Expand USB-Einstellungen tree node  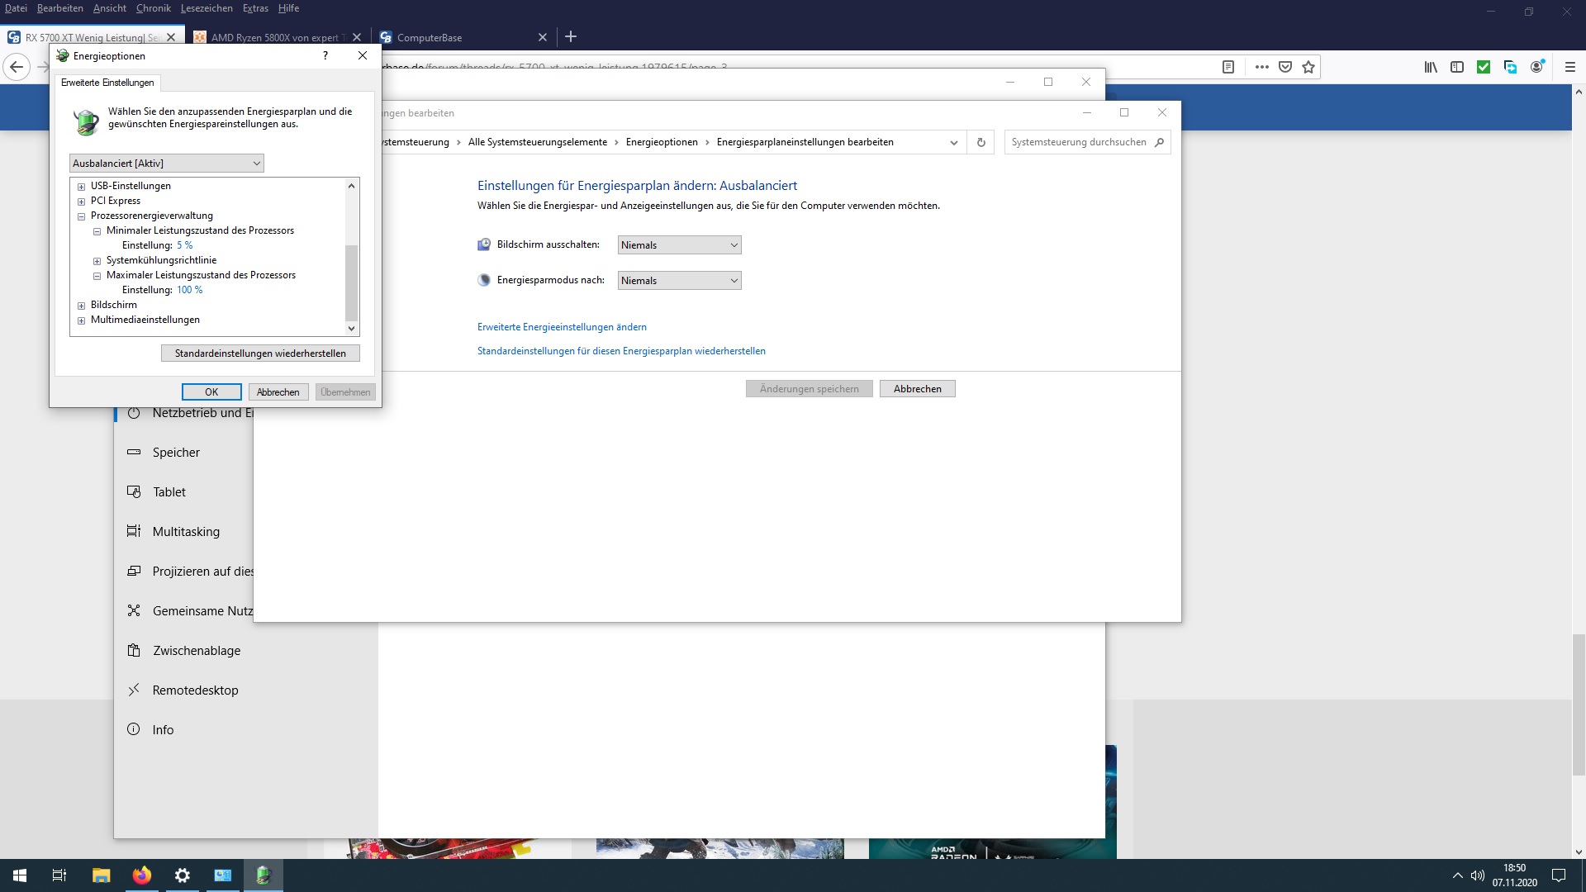pos(81,187)
